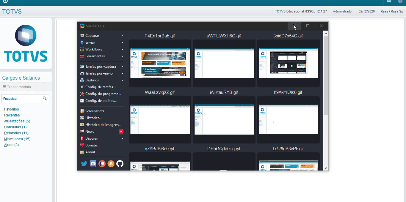Open Relatorios (11) link
The width and height of the screenshot is (406, 202).
click(16, 133)
